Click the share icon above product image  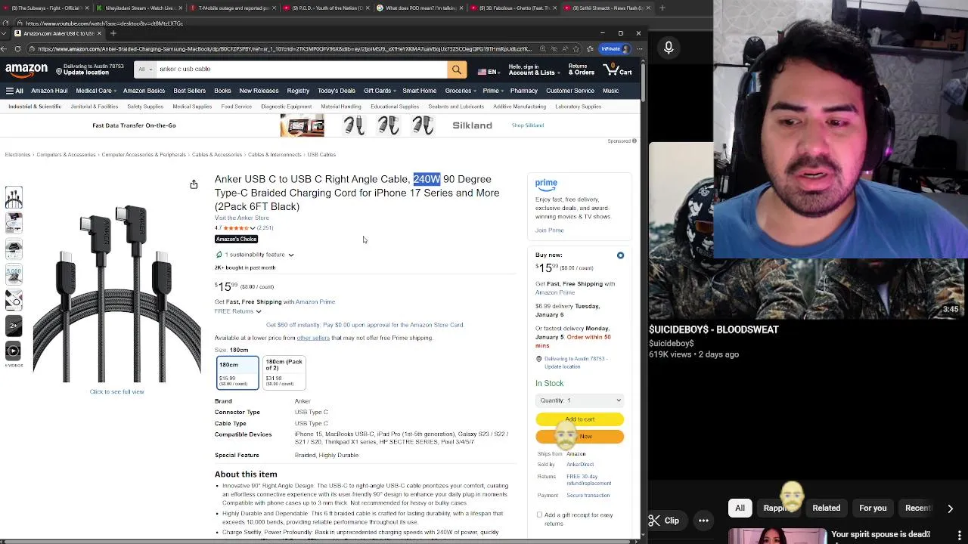click(194, 184)
